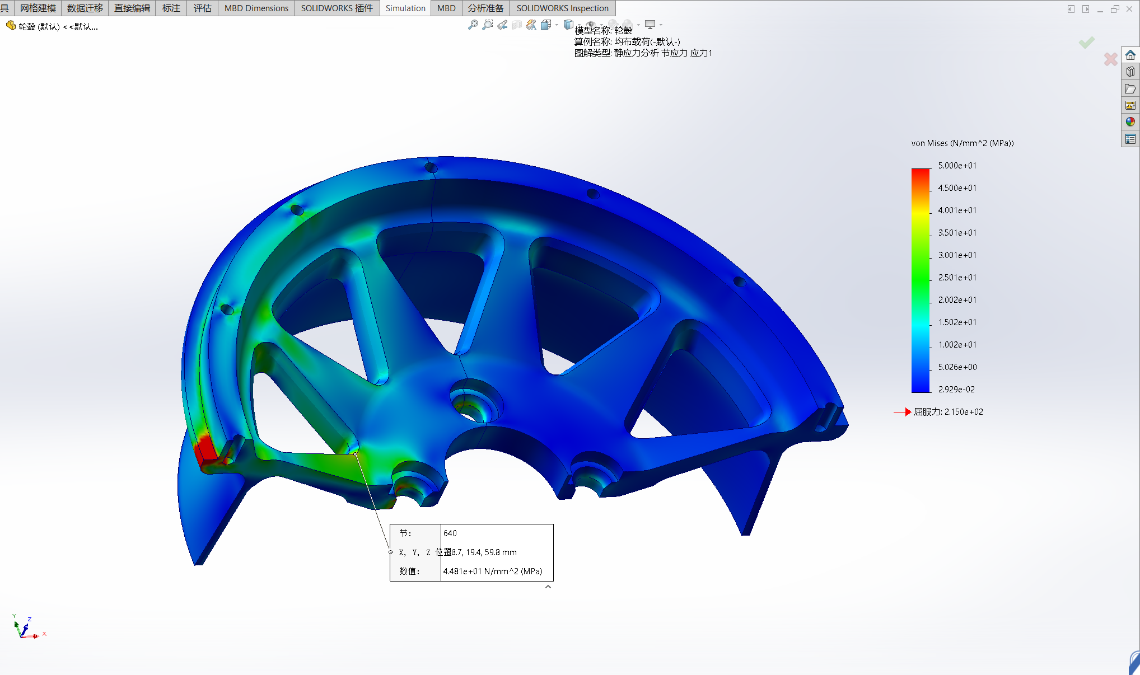Image resolution: width=1140 pixels, height=675 pixels.
Task: Expand the Display Style dropdown arrow
Action: tap(579, 25)
